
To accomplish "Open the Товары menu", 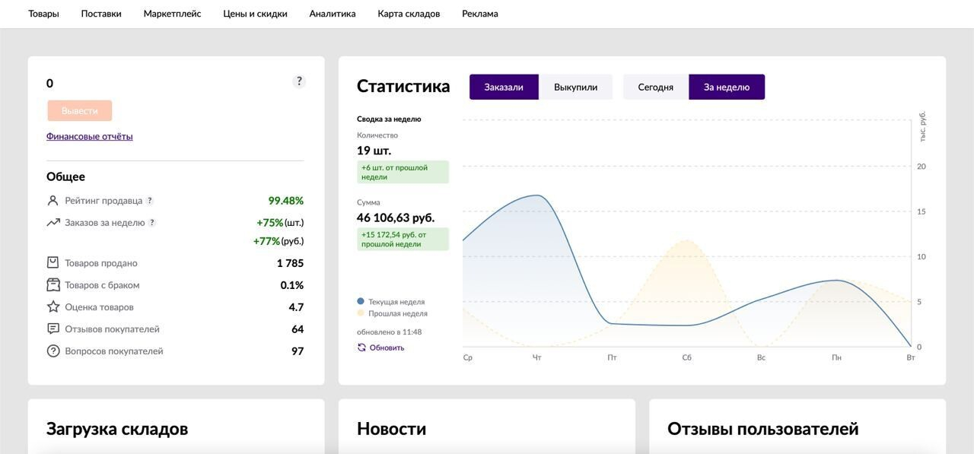I will pyautogui.click(x=43, y=14).
